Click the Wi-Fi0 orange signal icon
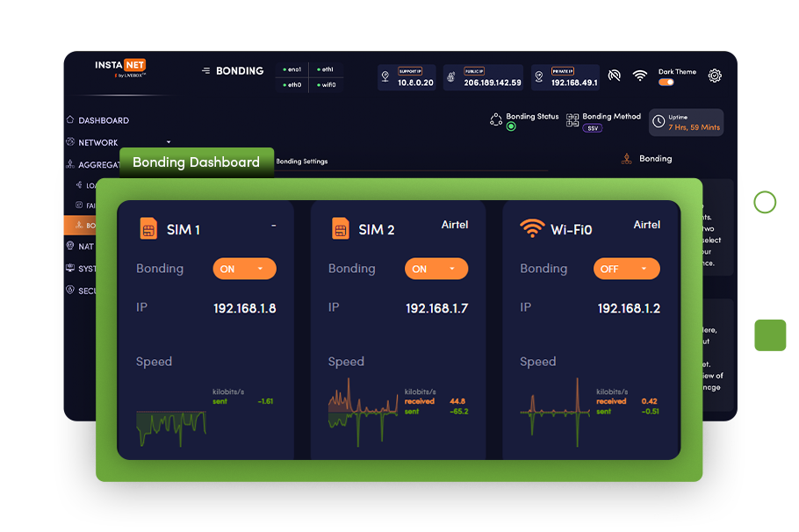799x532 pixels. pyautogui.click(x=531, y=228)
